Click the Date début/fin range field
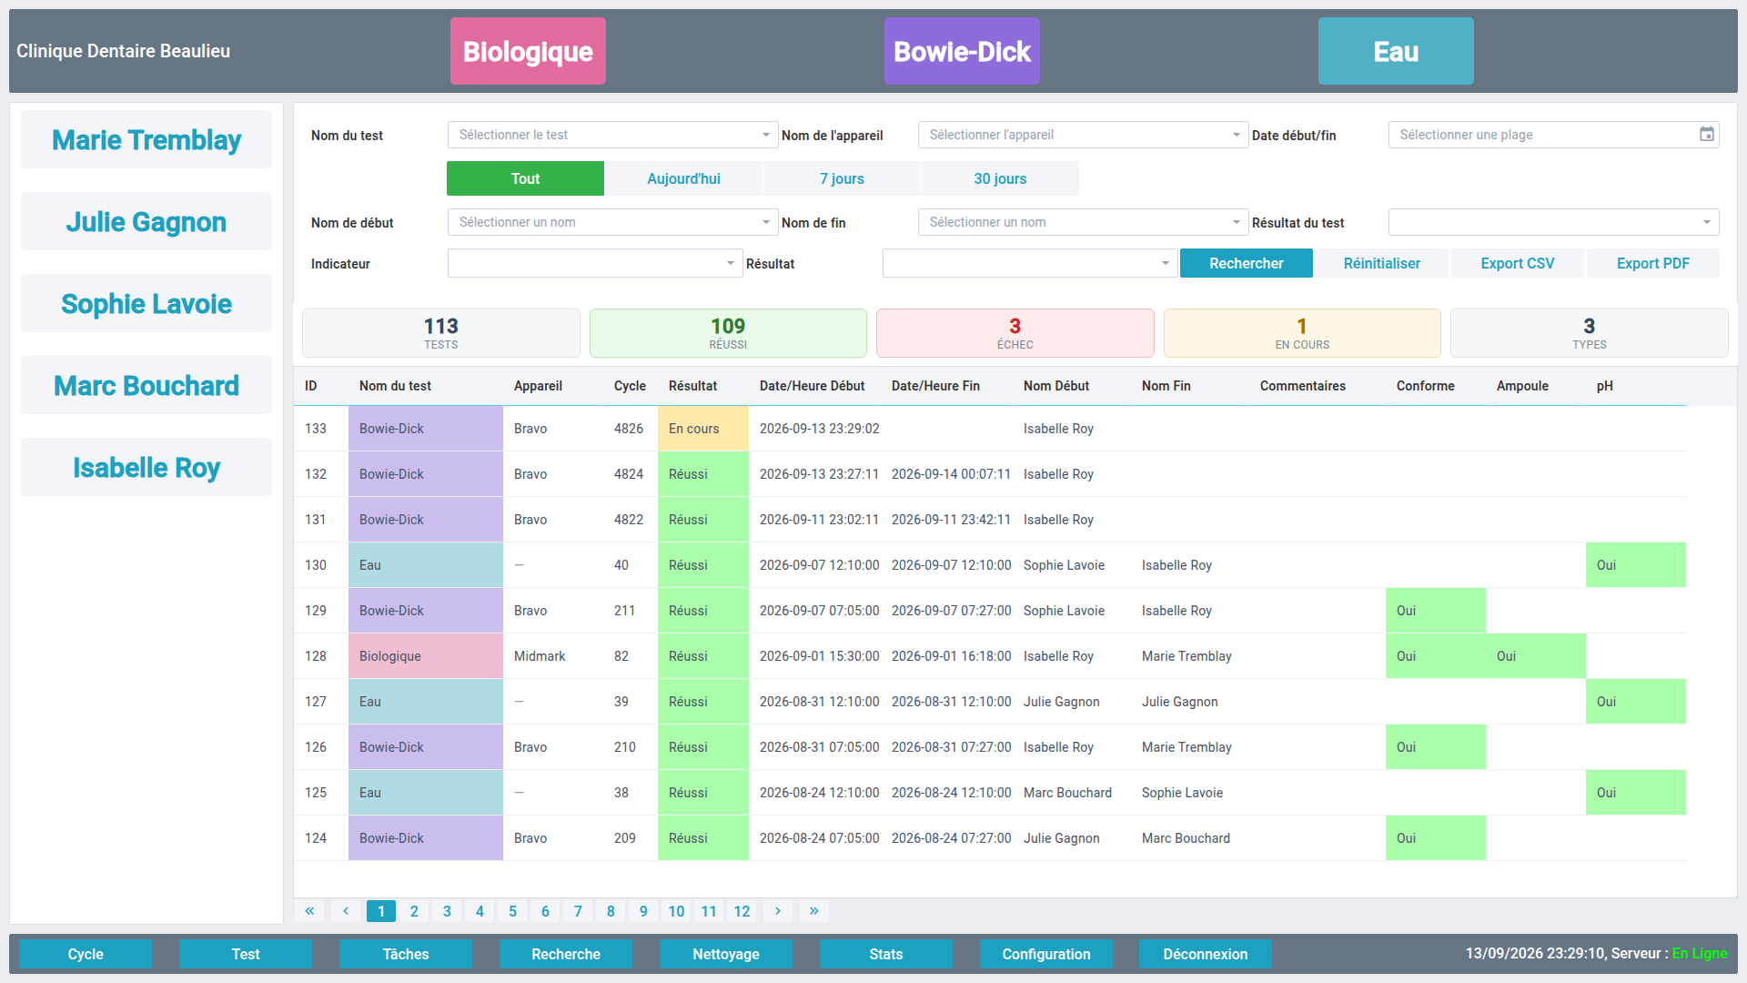 click(x=1553, y=135)
